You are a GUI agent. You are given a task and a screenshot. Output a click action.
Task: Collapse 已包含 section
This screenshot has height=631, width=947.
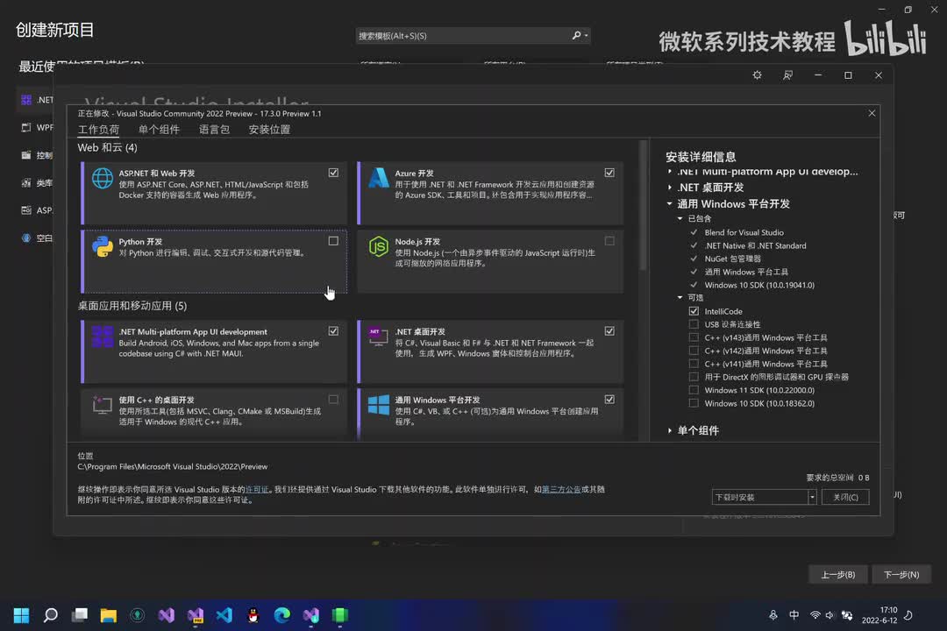click(x=680, y=218)
